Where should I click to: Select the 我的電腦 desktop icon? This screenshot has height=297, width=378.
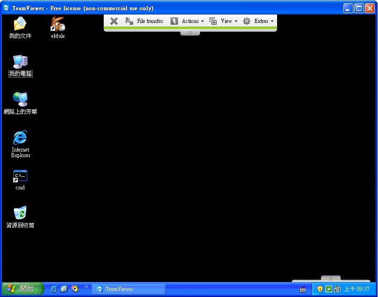(x=20, y=65)
